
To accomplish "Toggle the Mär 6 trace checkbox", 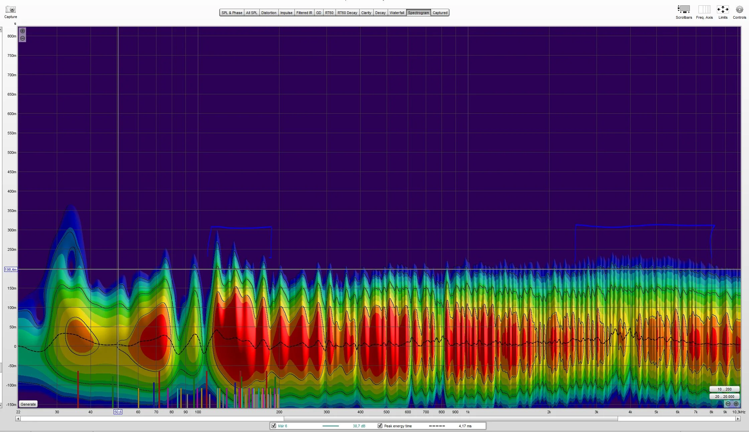I will coord(274,426).
